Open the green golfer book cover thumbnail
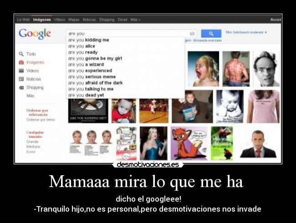The image size is (296, 223). [x=222, y=143]
